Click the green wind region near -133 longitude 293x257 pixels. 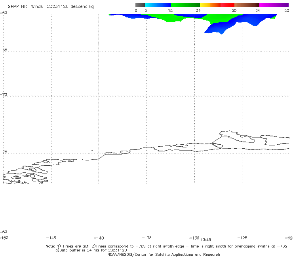[170, 18]
